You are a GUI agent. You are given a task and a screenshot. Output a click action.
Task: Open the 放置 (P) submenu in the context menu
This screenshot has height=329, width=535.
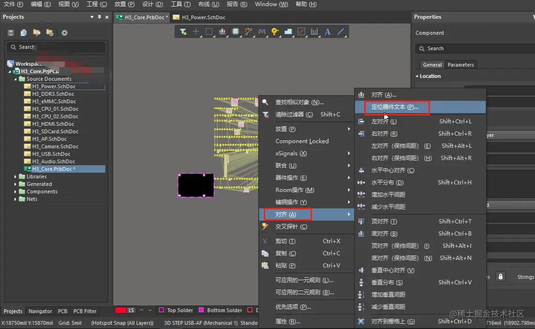click(x=306, y=129)
